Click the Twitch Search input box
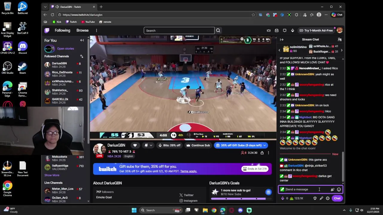This screenshot has width=383, height=215. (x=179, y=30)
